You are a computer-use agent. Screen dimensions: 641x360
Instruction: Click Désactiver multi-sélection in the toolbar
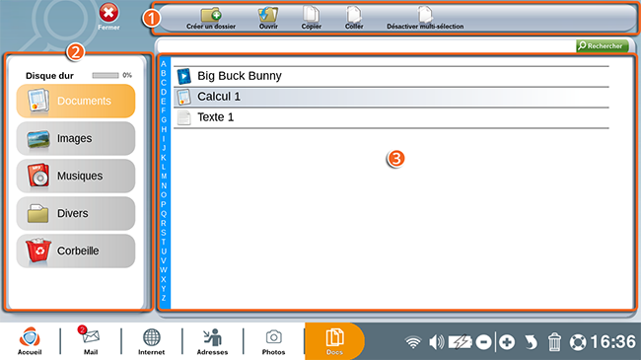coord(425,19)
